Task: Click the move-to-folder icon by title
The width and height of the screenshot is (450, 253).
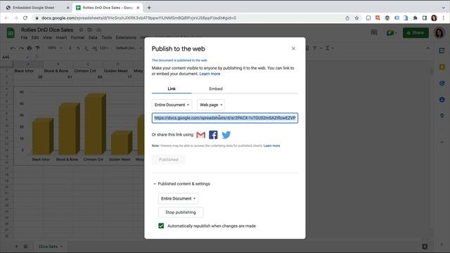Action: click(90, 30)
